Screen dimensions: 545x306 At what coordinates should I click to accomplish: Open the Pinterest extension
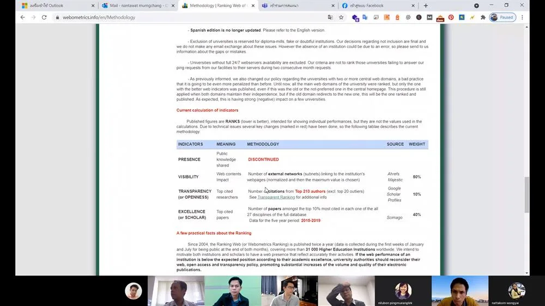451,17
